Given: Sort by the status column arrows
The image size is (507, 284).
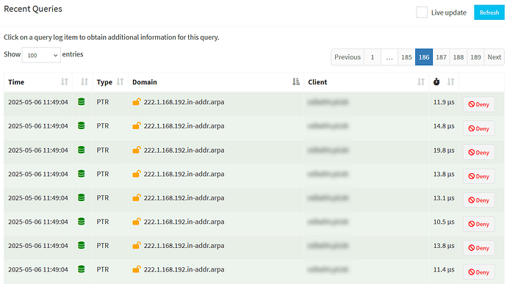Looking at the screenshot, I should tap(84, 82).
